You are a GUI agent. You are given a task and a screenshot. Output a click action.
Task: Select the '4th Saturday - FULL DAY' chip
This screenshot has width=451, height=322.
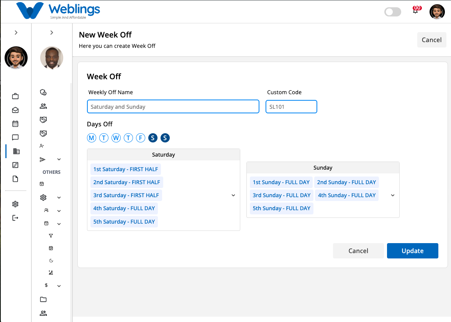pos(124,208)
